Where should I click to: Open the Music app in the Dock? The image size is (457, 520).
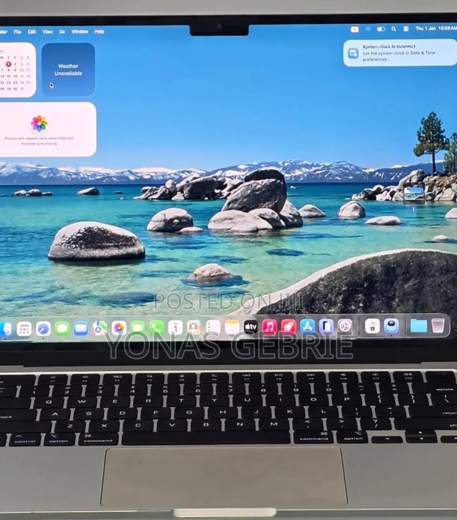[x=270, y=327]
